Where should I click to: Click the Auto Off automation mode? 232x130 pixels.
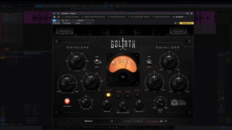[57, 23]
